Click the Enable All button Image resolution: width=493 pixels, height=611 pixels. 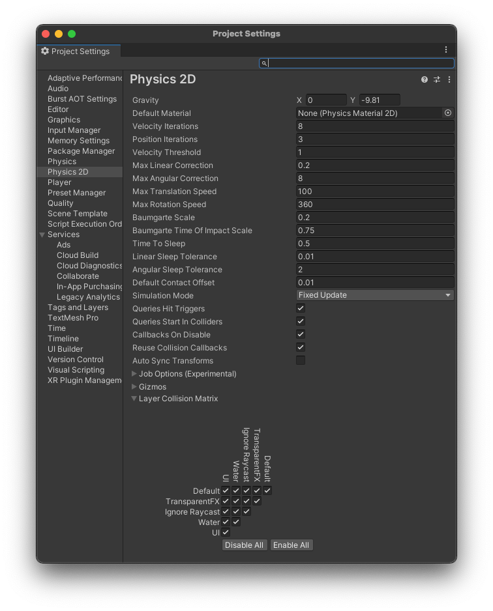(291, 545)
